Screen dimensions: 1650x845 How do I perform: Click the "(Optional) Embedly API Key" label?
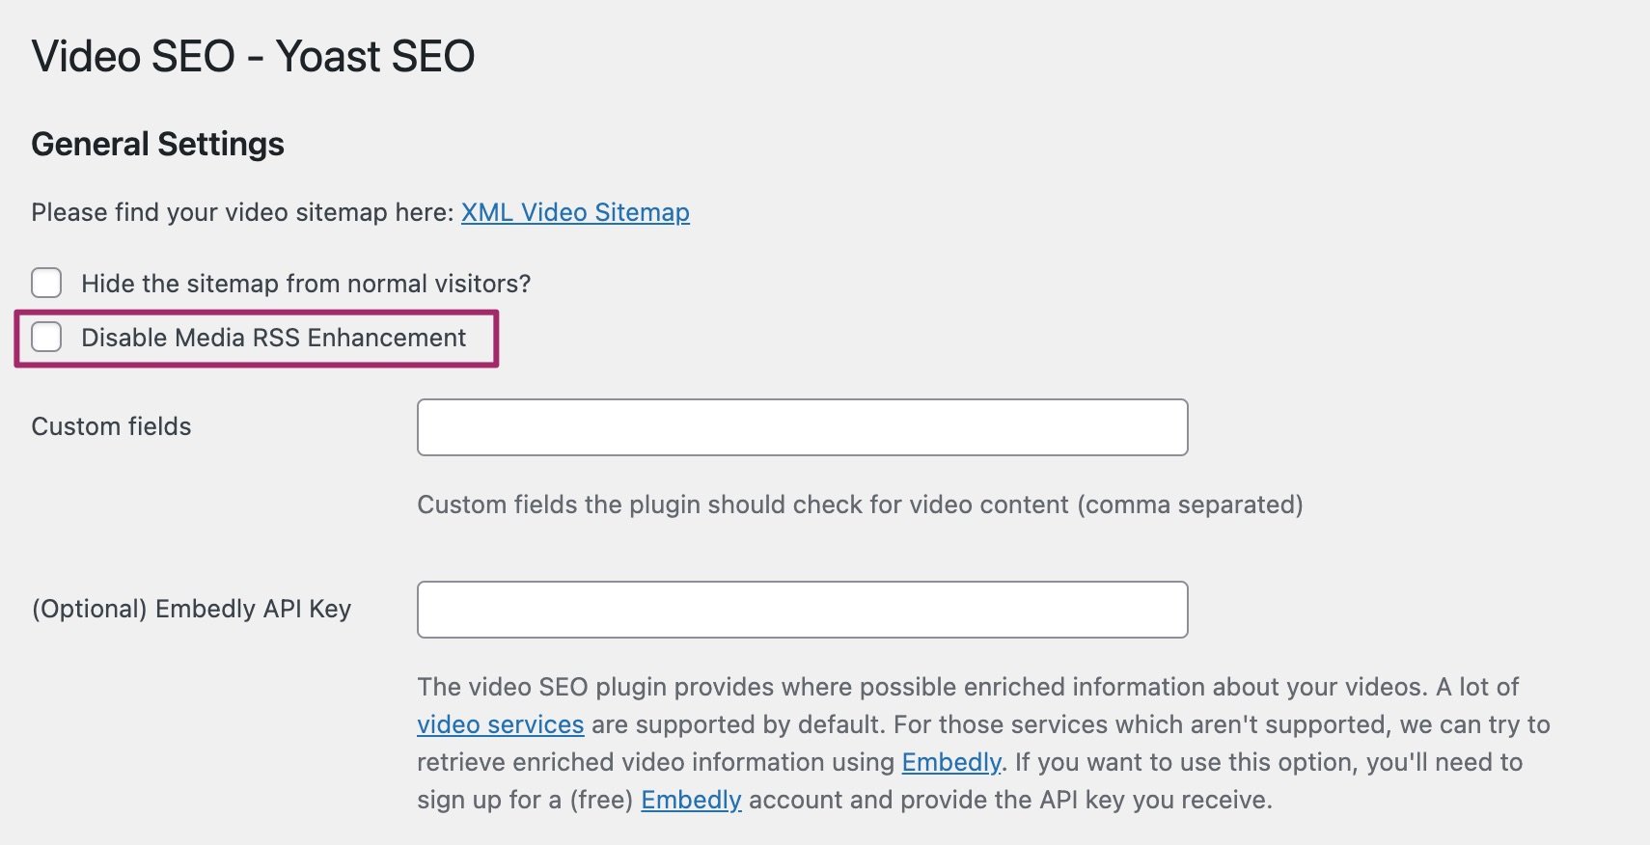tap(192, 609)
